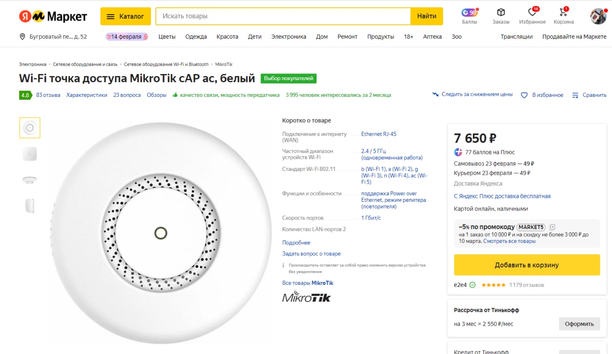
Task: Open seller's 1179 отзывов link
Action: 526,285
